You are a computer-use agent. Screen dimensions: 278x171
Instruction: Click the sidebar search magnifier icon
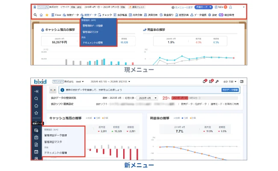tap(36, 98)
